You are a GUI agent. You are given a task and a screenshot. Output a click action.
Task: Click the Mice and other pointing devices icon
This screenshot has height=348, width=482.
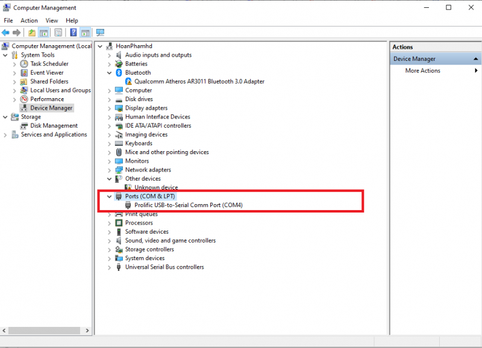tap(119, 152)
